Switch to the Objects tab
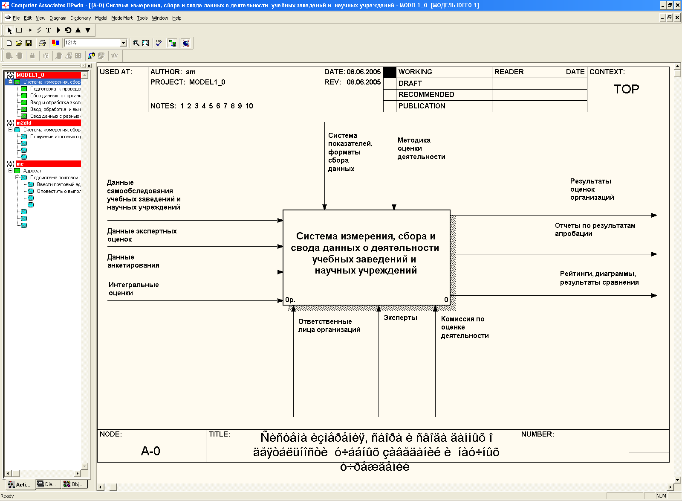Screen dimensions: 682x501 pos(74,484)
